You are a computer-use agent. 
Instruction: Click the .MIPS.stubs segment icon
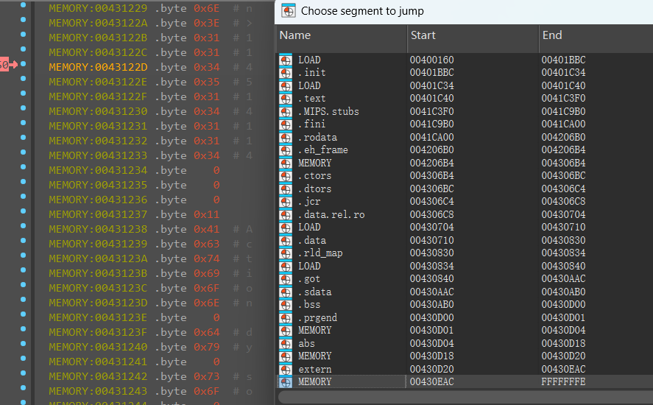[286, 112]
